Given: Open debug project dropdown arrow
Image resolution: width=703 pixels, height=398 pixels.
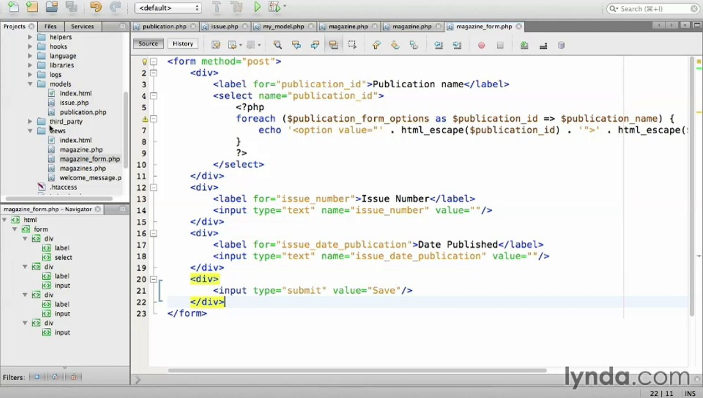Looking at the screenshot, I should tap(285, 7).
